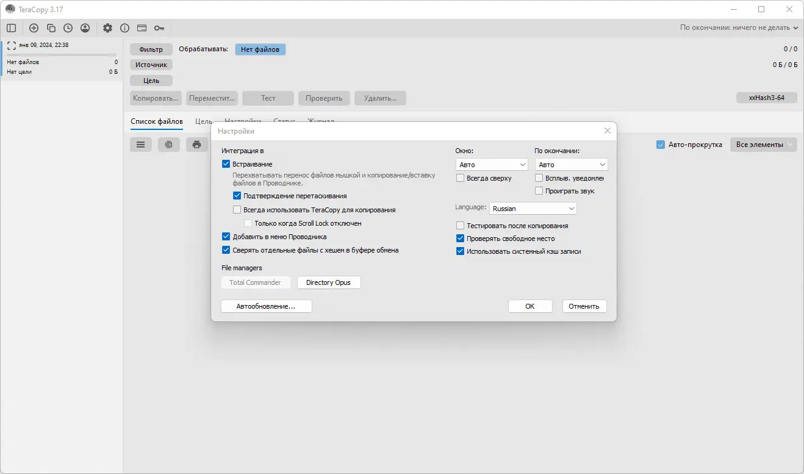Expand the Все элементы filter dropdown

pos(763,145)
